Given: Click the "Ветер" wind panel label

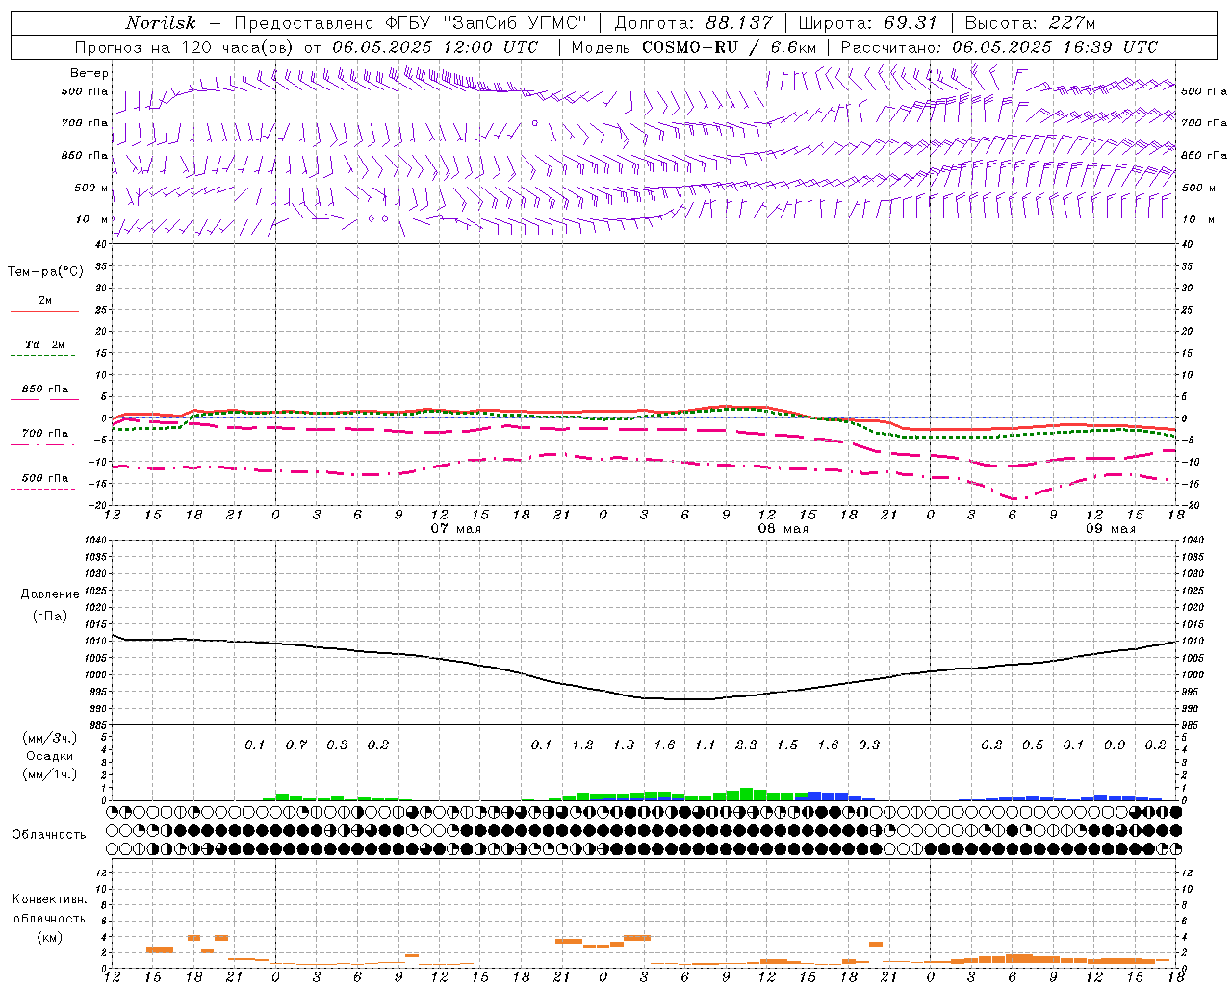Looking at the screenshot, I should [89, 73].
